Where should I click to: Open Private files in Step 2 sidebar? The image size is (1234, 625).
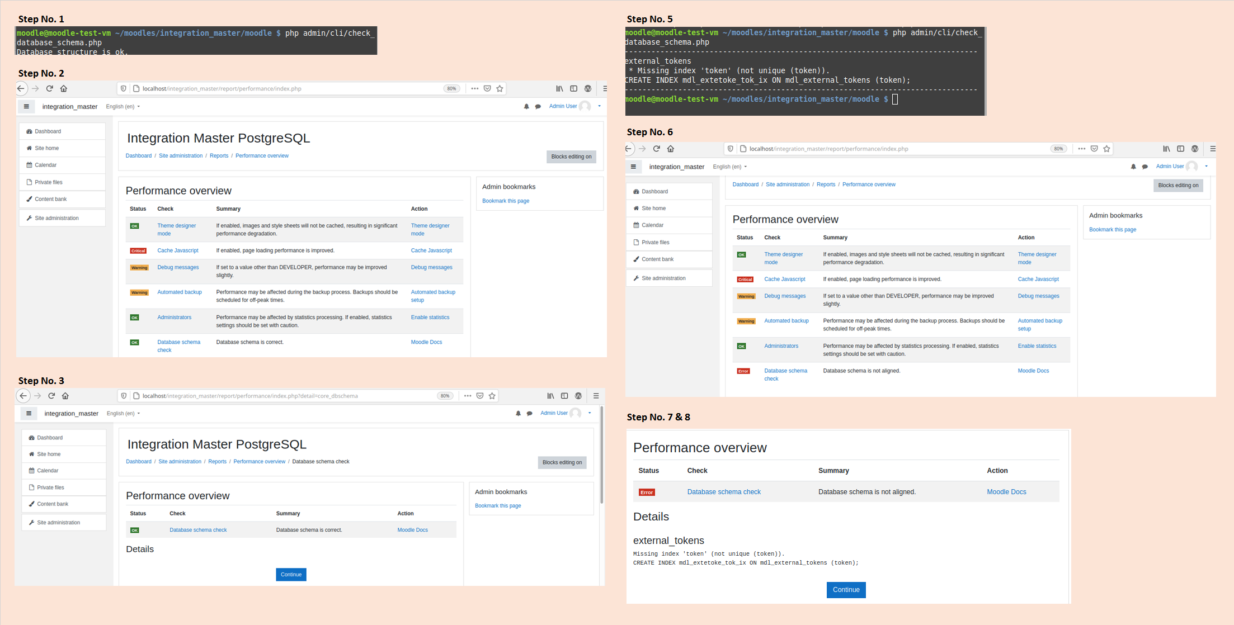[x=62, y=182]
